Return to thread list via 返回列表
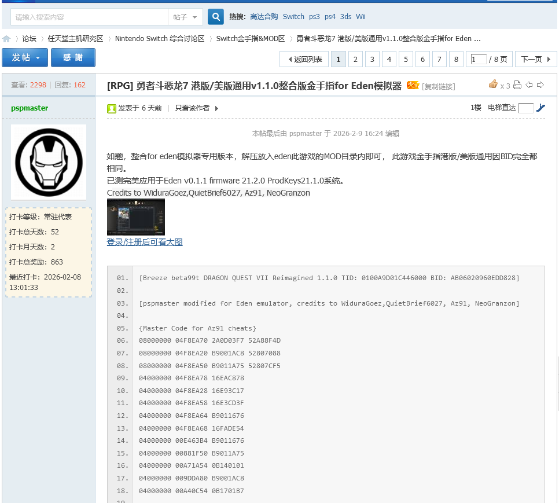559x503 pixels. [x=304, y=59]
